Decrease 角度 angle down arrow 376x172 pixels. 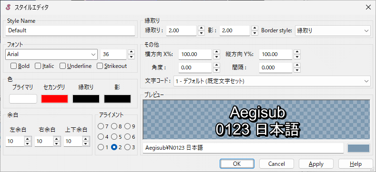(216, 70)
